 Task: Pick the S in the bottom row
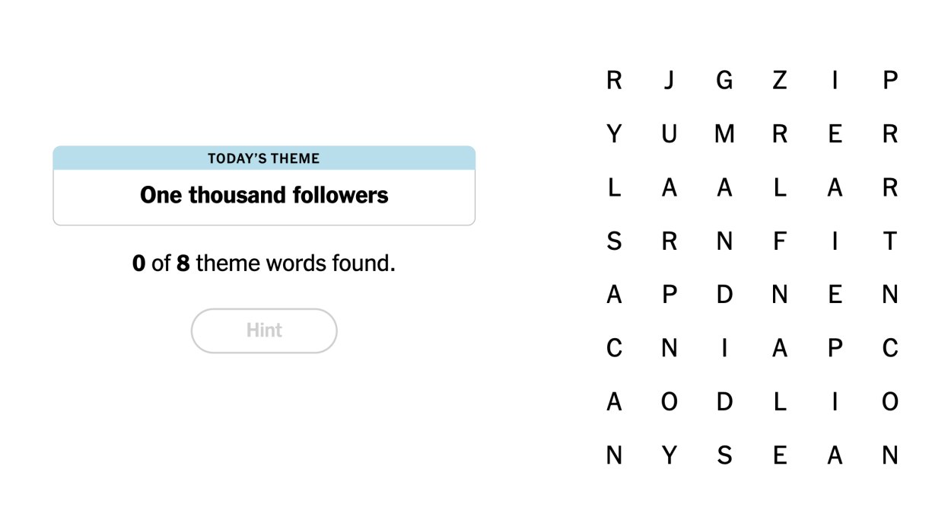[x=724, y=455]
